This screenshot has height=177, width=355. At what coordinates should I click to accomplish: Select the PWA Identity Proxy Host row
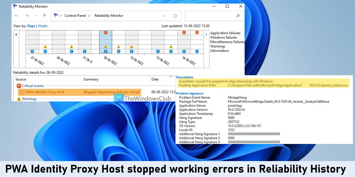click(x=79, y=92)
